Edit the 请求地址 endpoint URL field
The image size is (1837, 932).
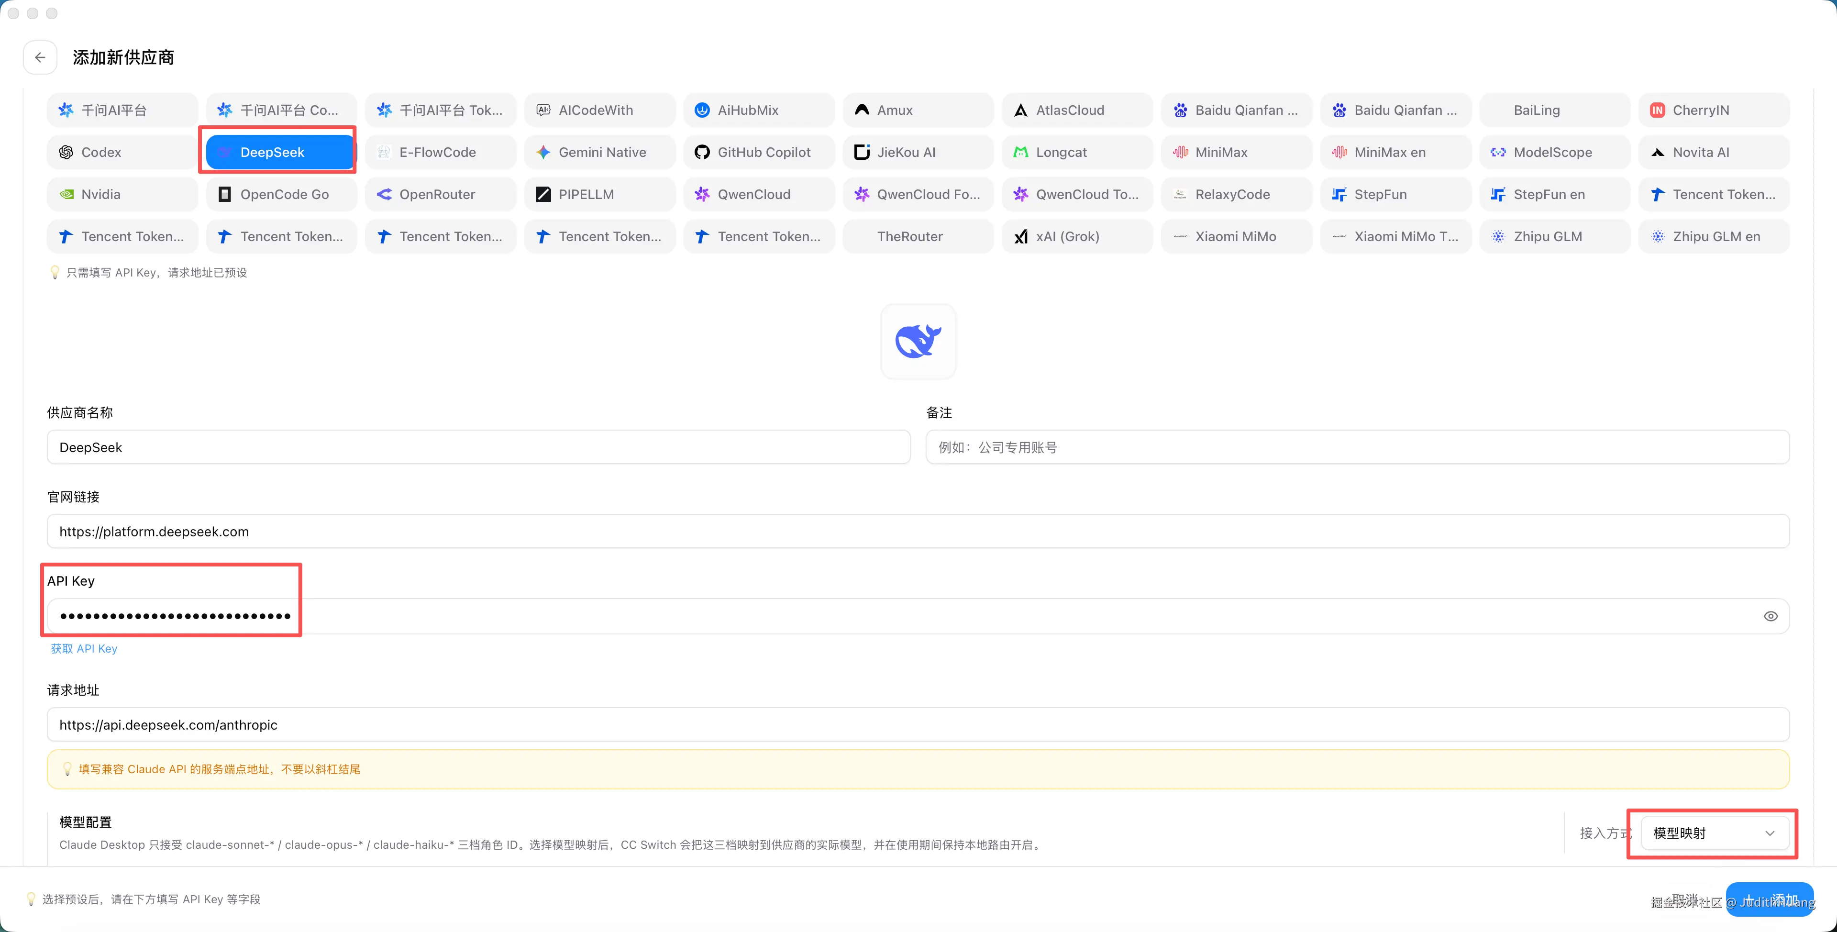tap(918, 724)
